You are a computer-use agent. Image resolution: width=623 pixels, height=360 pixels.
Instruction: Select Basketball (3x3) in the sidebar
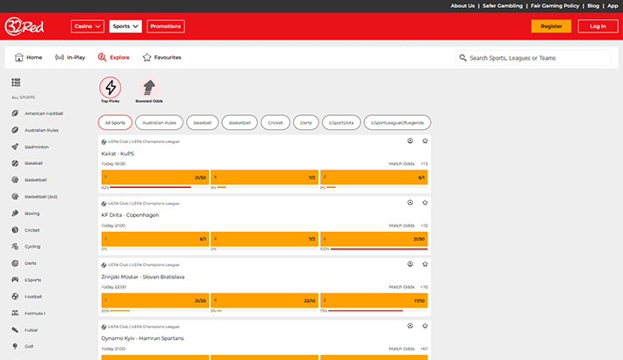click(34, 197)
